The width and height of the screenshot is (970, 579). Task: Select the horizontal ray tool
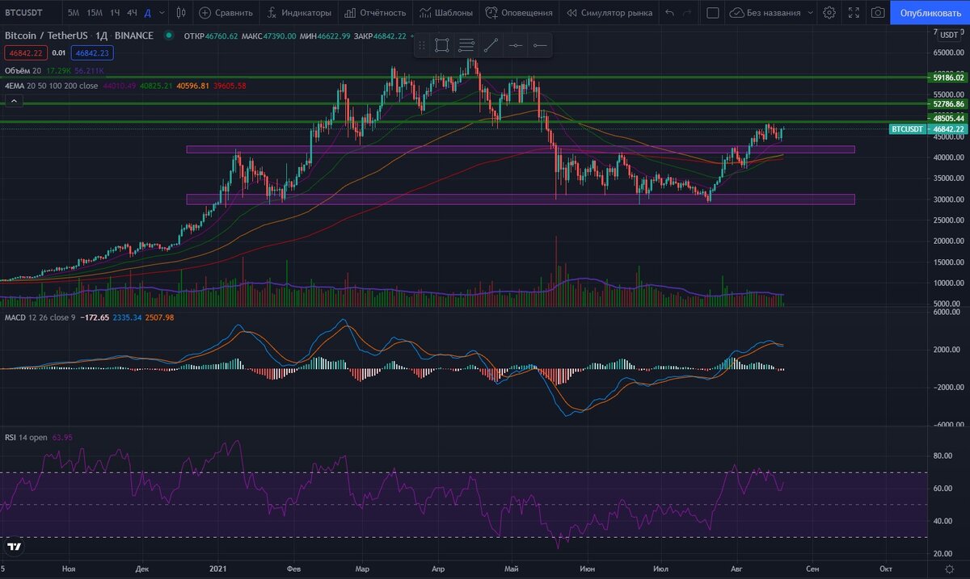539,45
